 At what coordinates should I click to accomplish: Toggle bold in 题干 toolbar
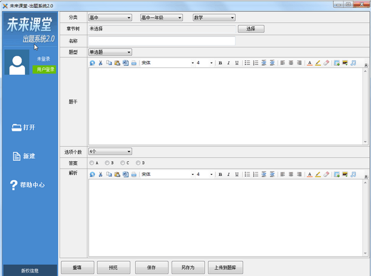pyautogui.click(x=220, y=63)
